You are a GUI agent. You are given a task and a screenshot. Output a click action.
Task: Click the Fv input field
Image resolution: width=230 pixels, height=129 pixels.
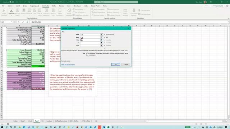point(90,43)
